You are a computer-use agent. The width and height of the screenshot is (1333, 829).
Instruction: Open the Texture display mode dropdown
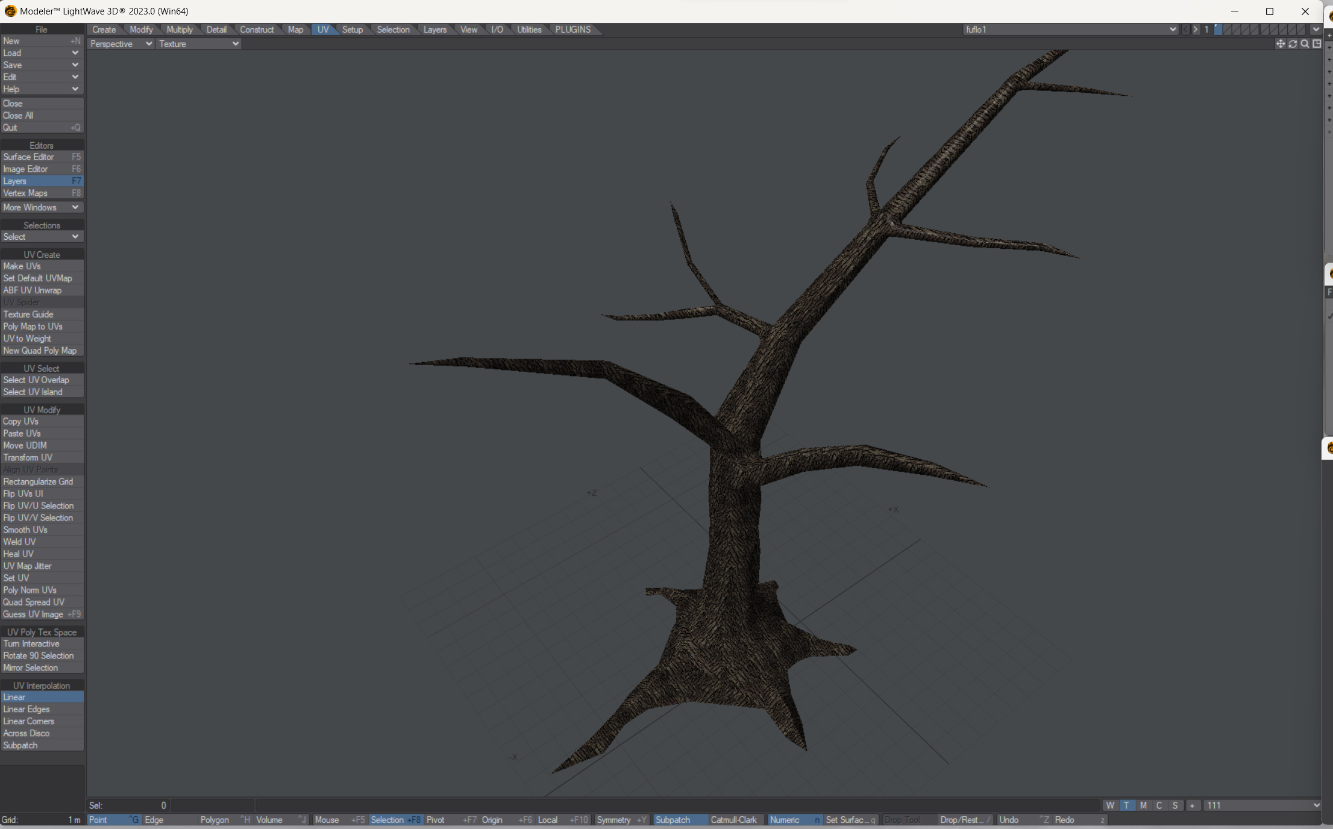point(198,44)
